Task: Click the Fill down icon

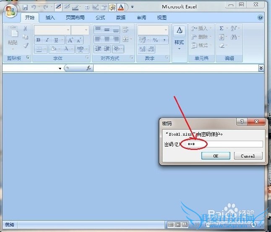Action: click(x=221, y=37)
